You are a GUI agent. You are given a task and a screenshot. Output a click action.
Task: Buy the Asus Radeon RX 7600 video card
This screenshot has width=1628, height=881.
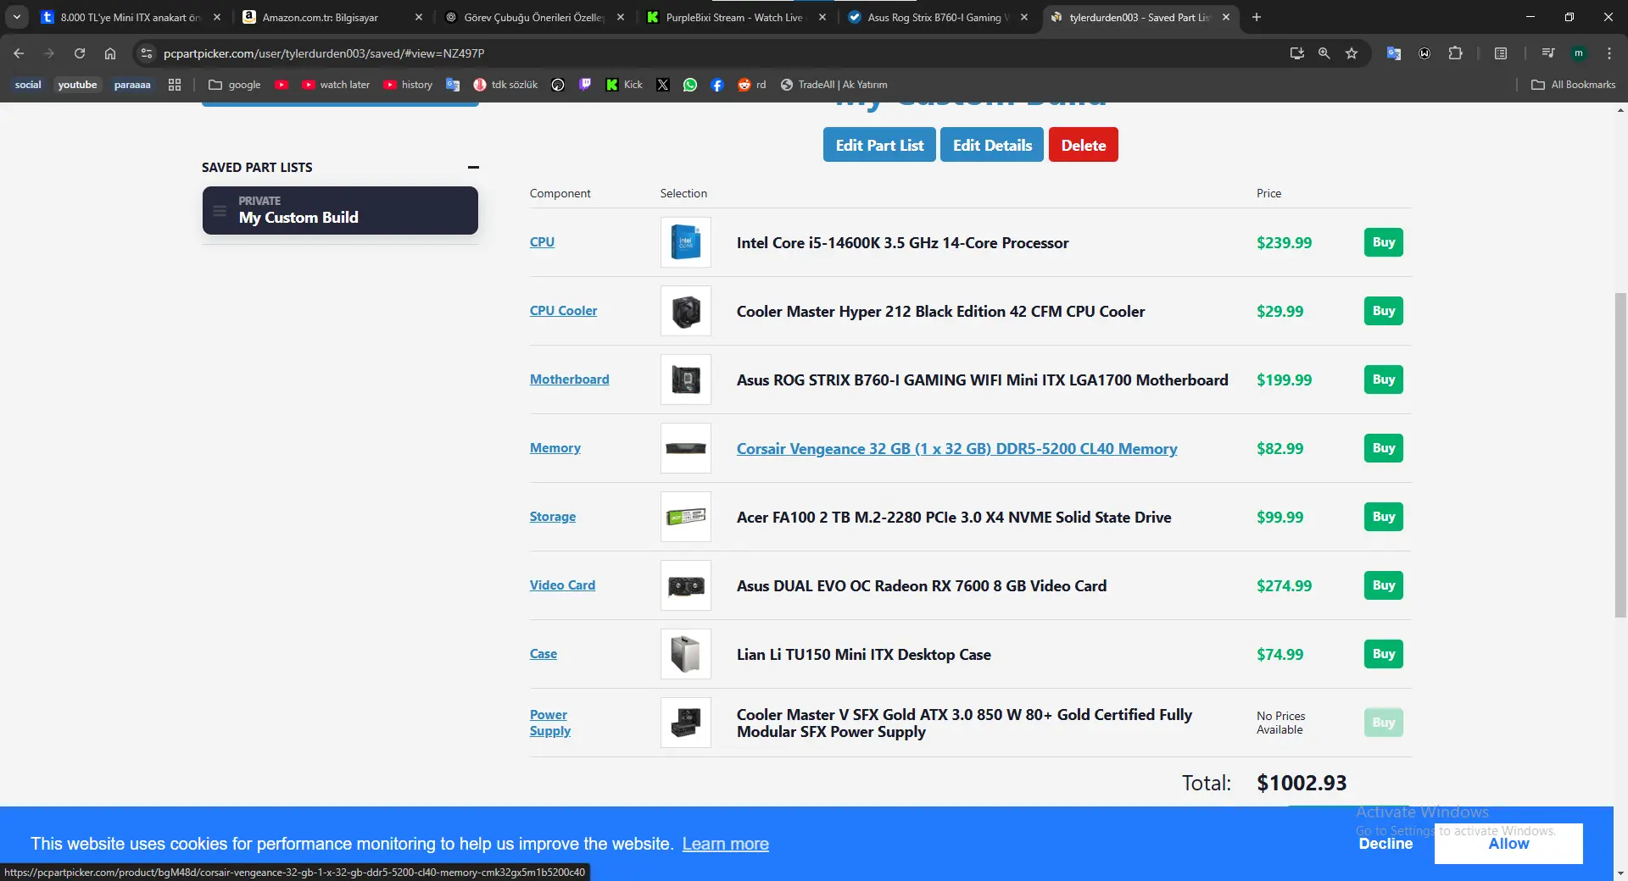tap(1384, 585)
